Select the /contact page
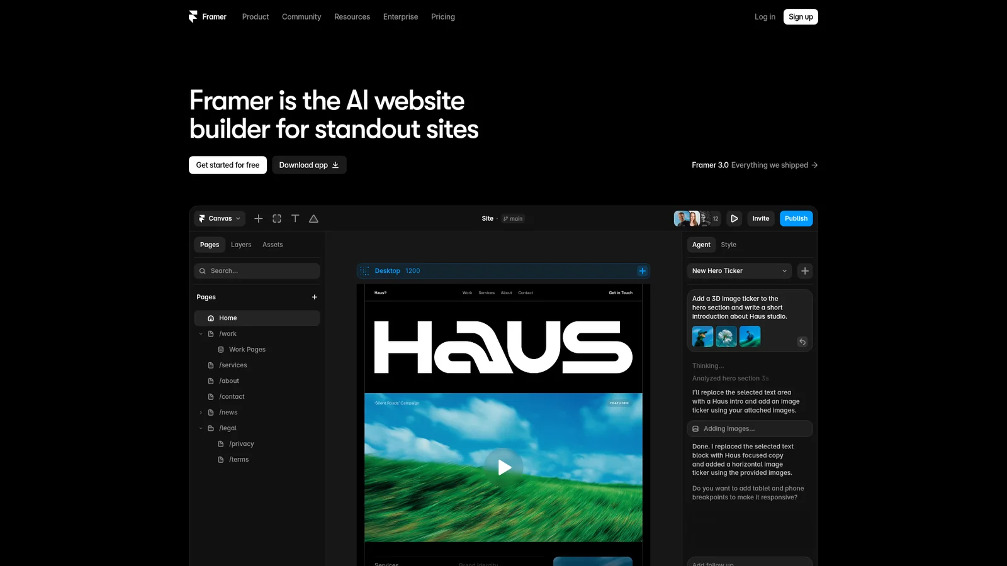 coord(257,397)
